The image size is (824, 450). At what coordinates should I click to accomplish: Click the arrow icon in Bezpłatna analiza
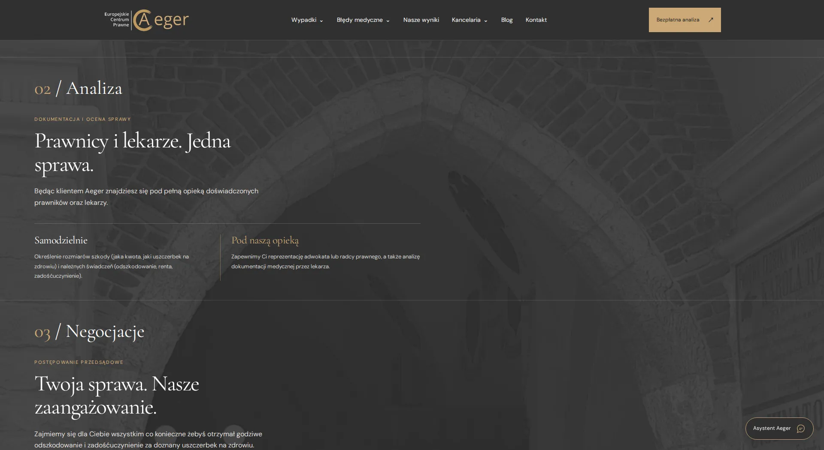tap(711, 20)
